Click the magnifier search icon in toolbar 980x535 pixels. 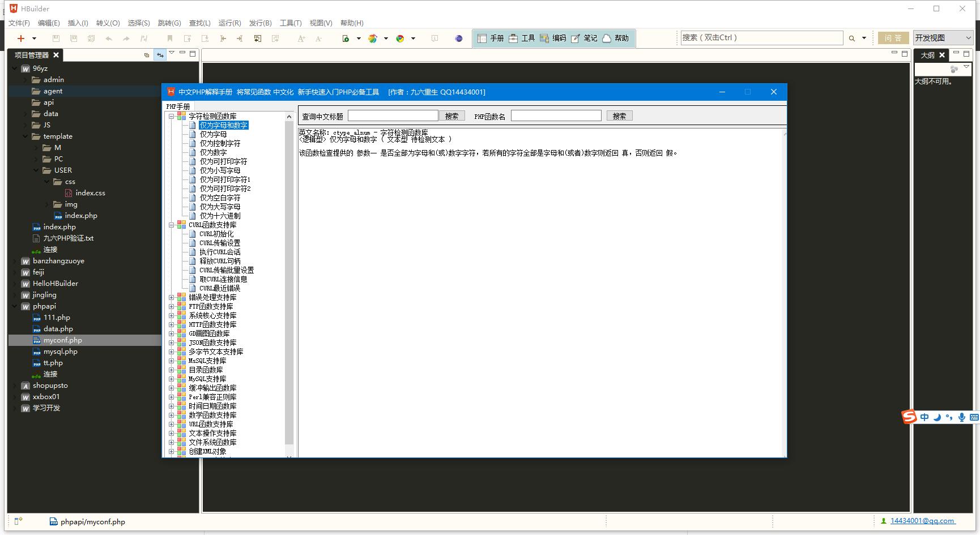[x=851, y=38]
